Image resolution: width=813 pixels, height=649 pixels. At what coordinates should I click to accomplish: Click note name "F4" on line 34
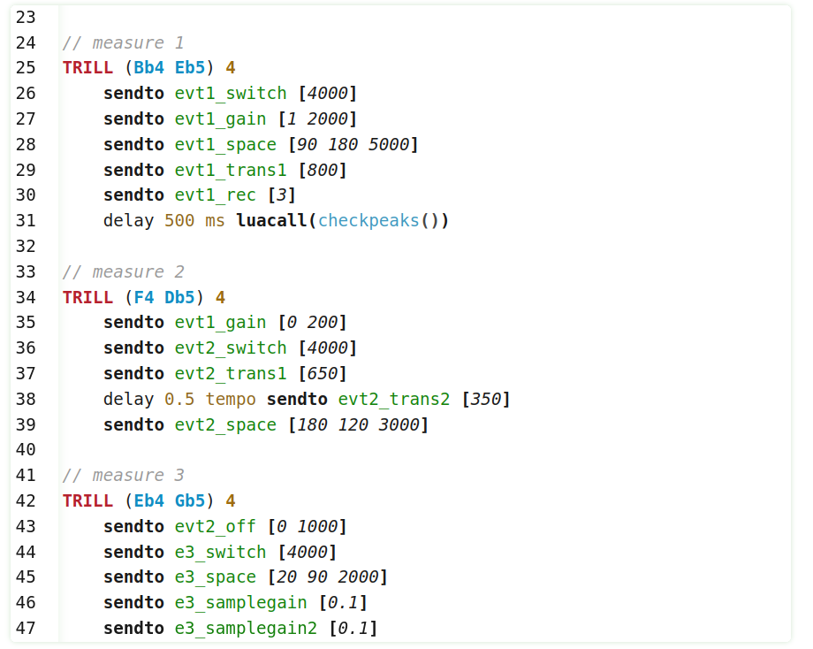click(x=144, y=297)
